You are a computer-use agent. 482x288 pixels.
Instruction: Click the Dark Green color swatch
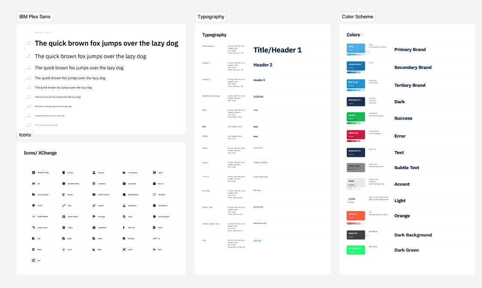click(356, 250)
